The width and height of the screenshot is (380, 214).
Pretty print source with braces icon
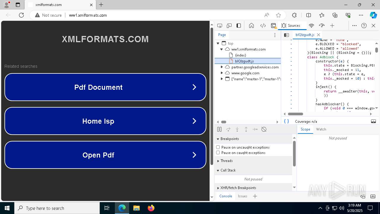point(286,121)
